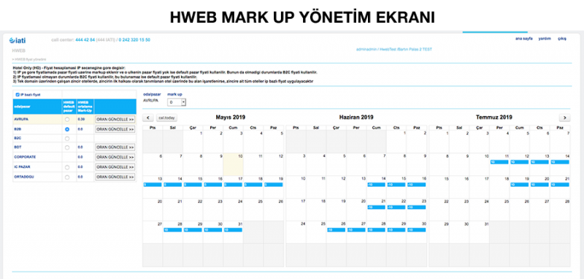584x279 pixels.
Task: Click the çıkış logout link
Action: tap(561, 39)
